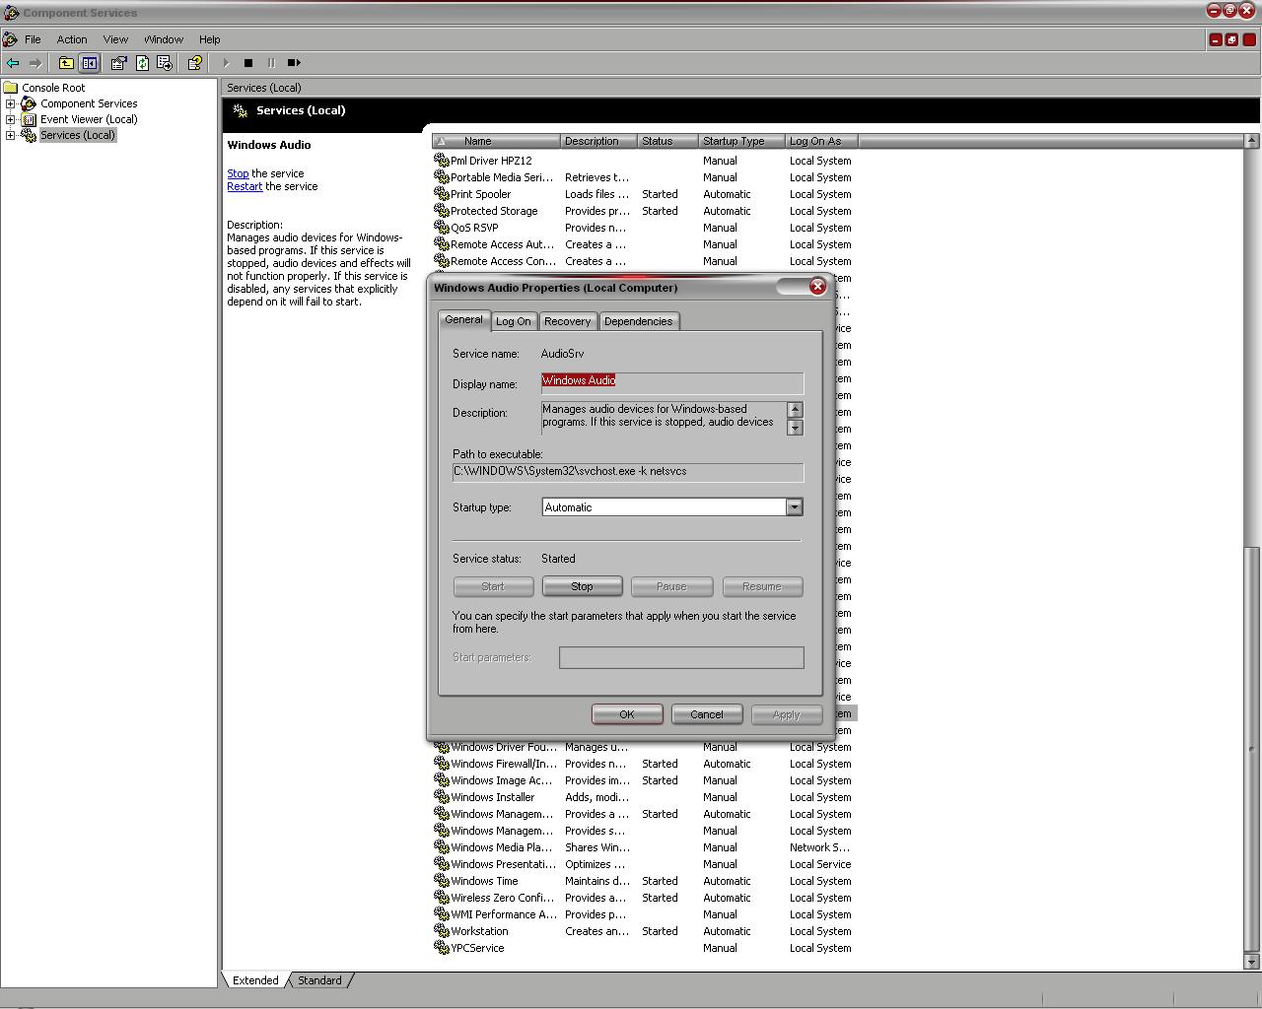Open the File menu

click(33, 39)
